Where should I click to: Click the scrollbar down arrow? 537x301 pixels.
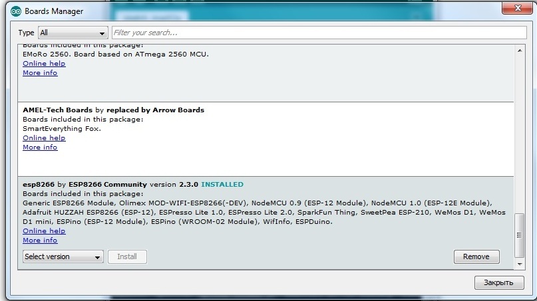coord(520,264)
